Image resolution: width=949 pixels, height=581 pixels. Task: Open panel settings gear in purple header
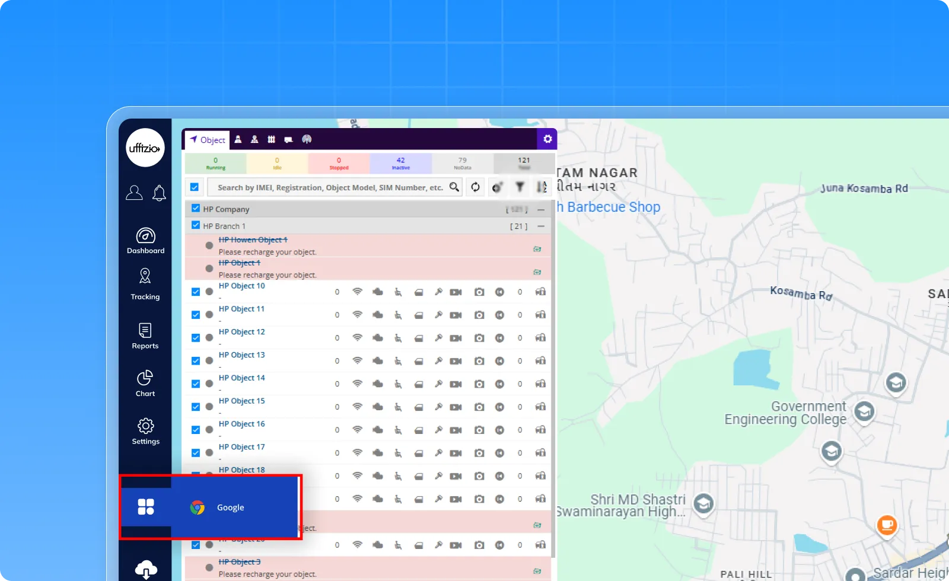point(547,139)
